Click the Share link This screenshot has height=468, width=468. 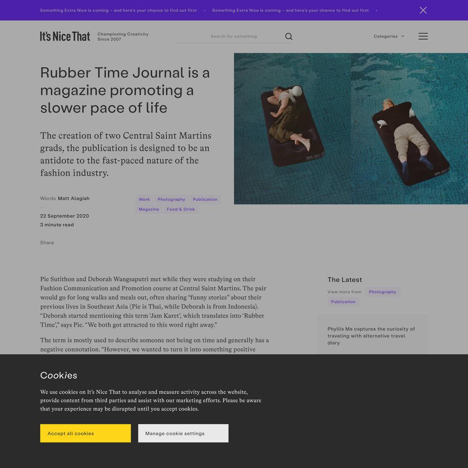point(47,242)
